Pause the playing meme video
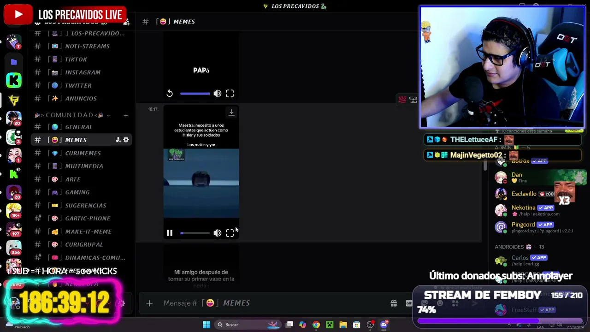 point(169,233)
